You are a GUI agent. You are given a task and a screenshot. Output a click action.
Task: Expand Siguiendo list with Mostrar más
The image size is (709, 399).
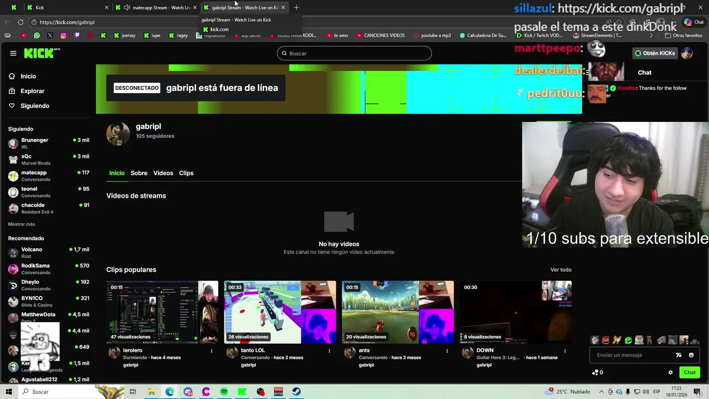(22, 224)
